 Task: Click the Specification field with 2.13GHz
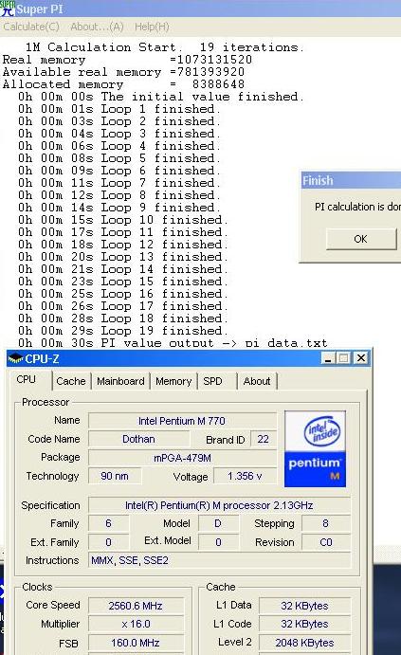tap(219, 505)
